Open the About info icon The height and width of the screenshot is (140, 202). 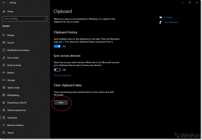(x=4, y=132)
